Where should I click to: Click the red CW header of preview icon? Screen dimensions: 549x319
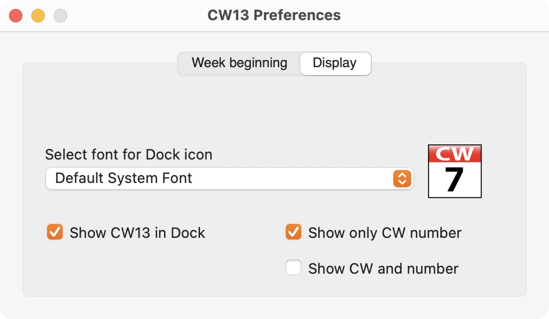point(455,153)
